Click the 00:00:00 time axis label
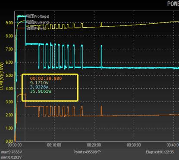The width and height of the screenshot is (179, 160). [15, 145]
